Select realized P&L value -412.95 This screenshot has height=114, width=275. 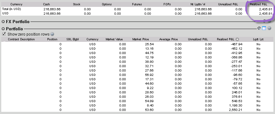click(237, 53)
